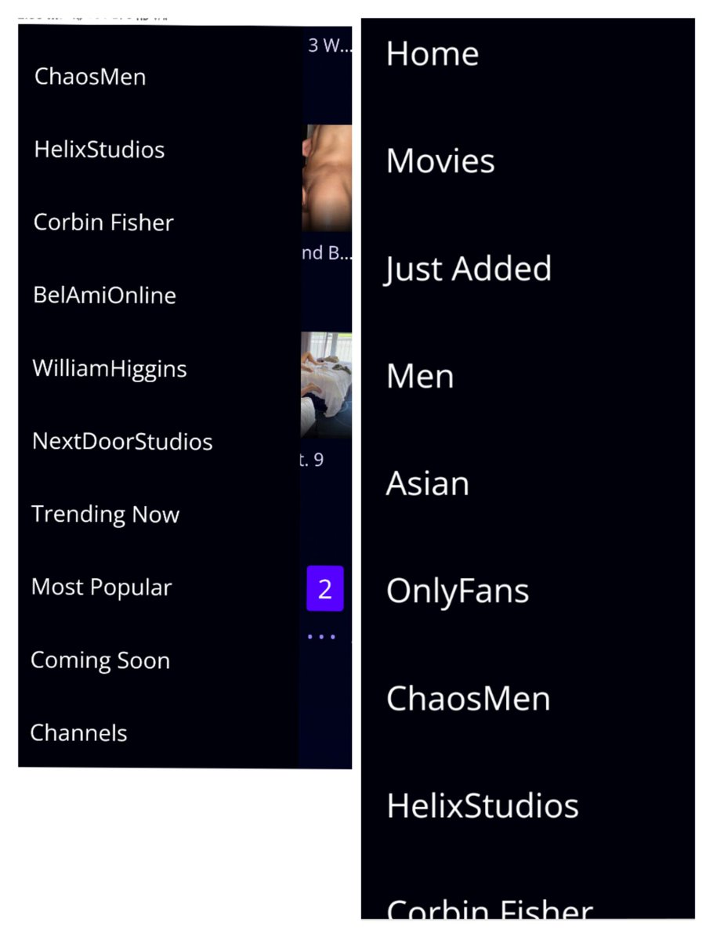Select Corbin Fisher above BelAmiOnline
The width and height of the screenshot is (713, 940).
pyautogui.click(x=103, y=222)
